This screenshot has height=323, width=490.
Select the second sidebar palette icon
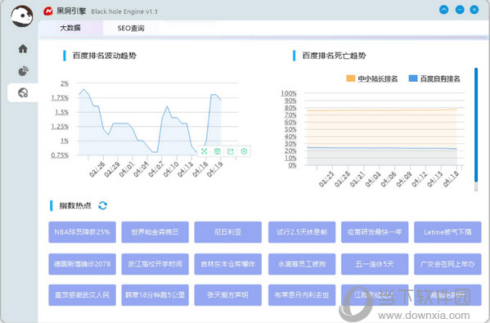[x=23, y=71]
